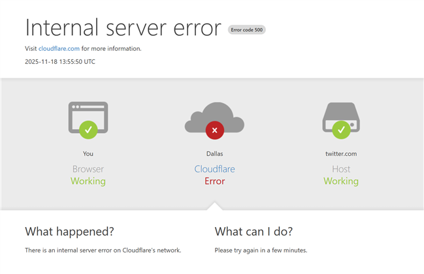Click the twitter.com host name label
This screenshot has height=274, width=424.
tap(341, 154)
